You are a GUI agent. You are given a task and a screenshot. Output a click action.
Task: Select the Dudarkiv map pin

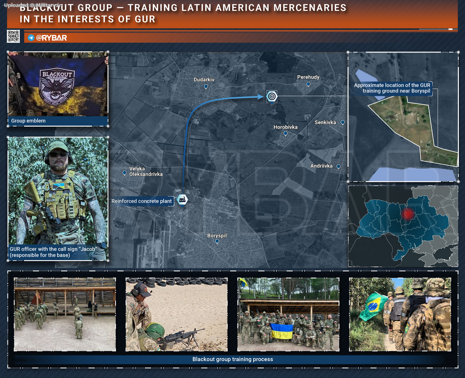[206, 87]
